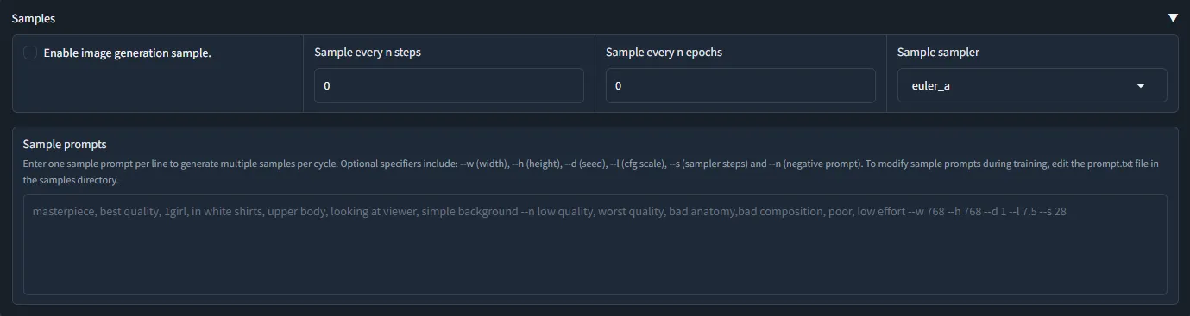Collapse the Samples section with the triangle icon
Screen dimensions: 1190x316
coord(1173,18)
